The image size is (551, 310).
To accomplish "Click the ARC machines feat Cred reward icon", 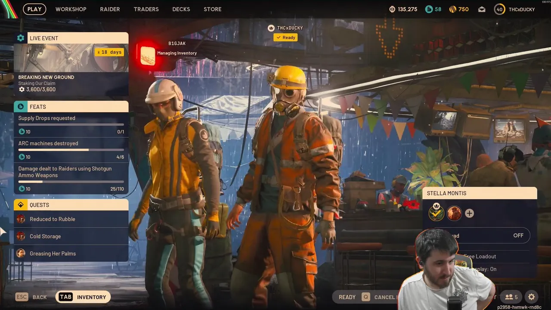I will click(22, 157).
